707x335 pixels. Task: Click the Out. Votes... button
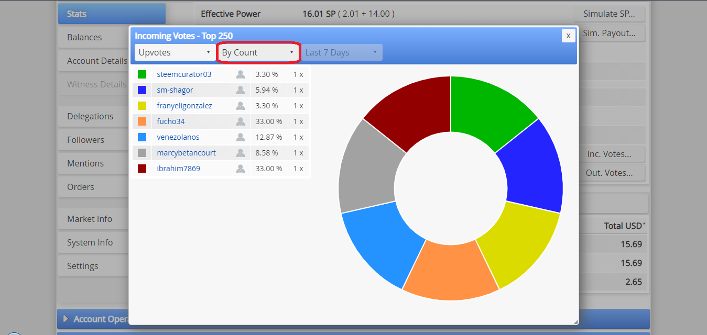tap(609, 173)
